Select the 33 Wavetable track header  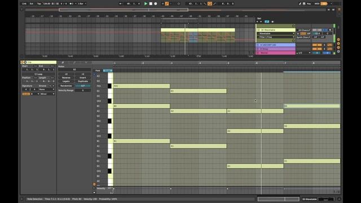click(x=276, y=30)
